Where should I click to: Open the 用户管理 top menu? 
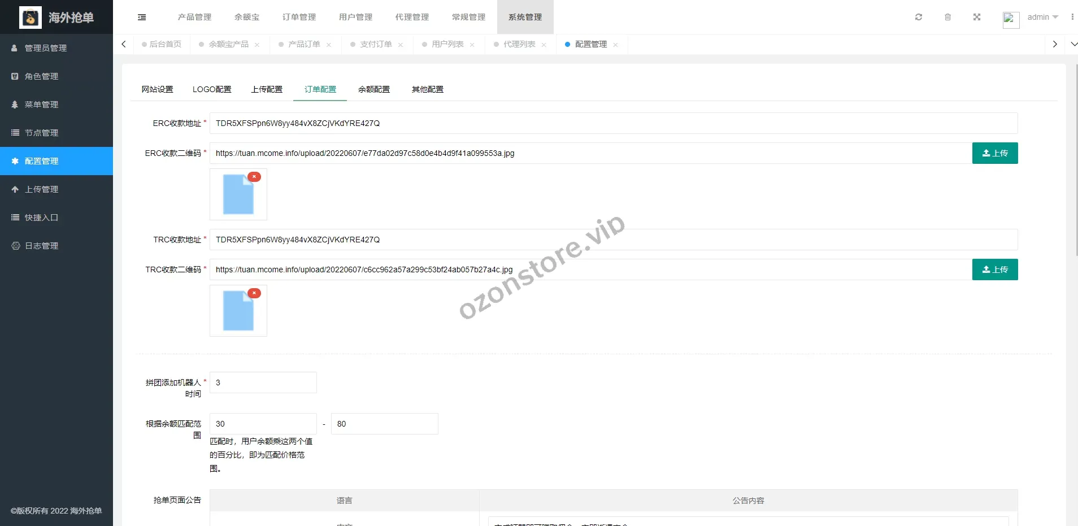pos(355,17)
